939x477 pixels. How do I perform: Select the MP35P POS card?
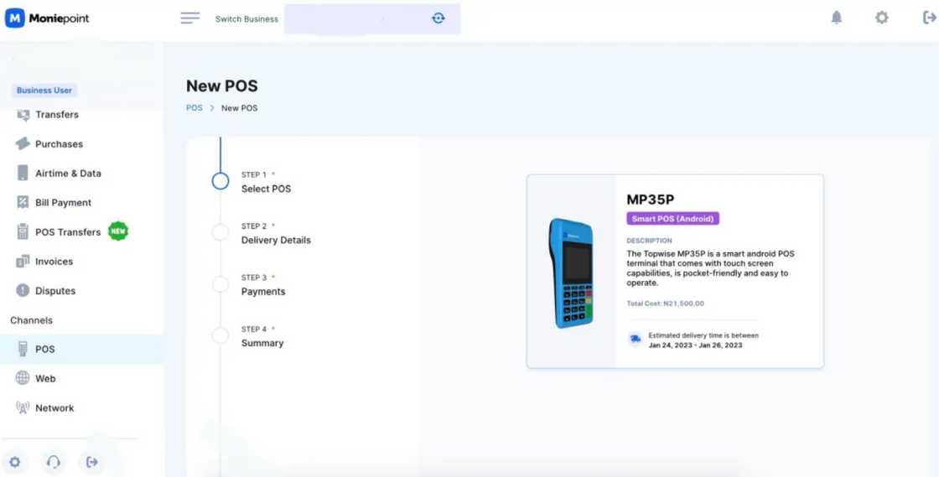[x=675, y=271]
